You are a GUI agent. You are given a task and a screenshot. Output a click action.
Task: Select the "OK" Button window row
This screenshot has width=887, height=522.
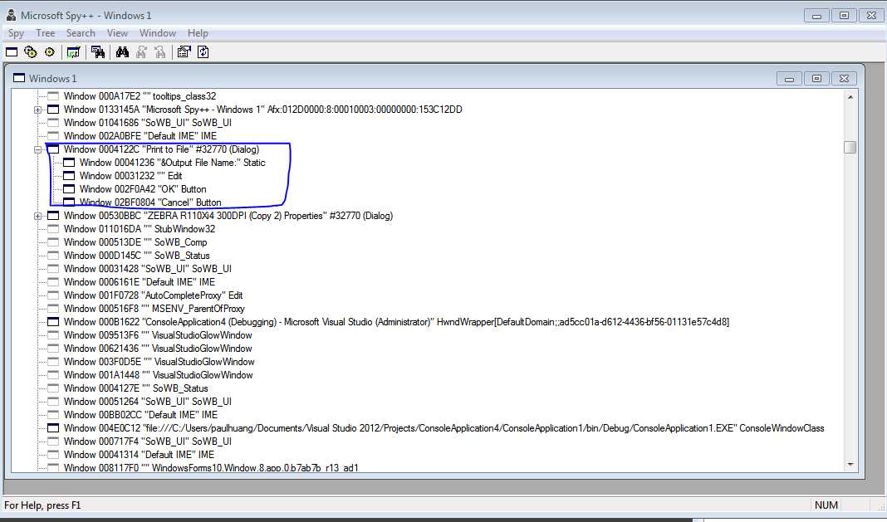pos(143,189)
